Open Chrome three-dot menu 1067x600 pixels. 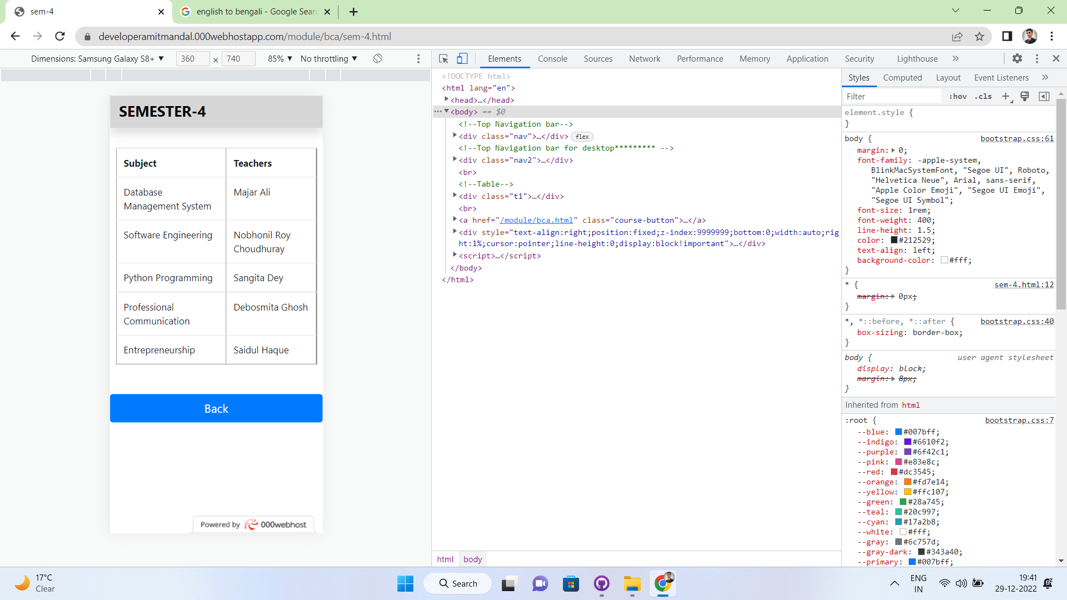[1051, 36]
